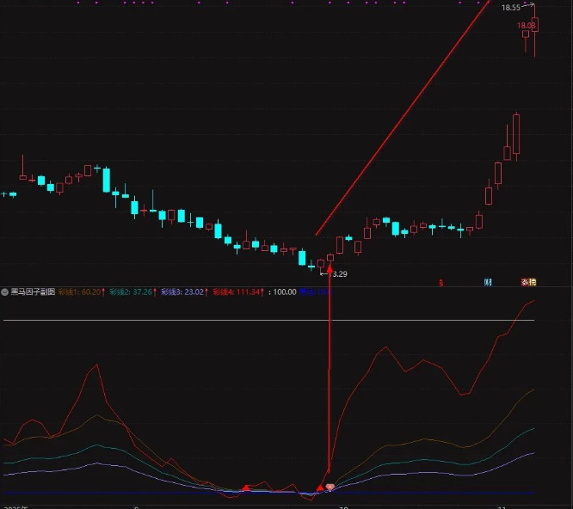Open the 涨榜 marker tag

528,282
